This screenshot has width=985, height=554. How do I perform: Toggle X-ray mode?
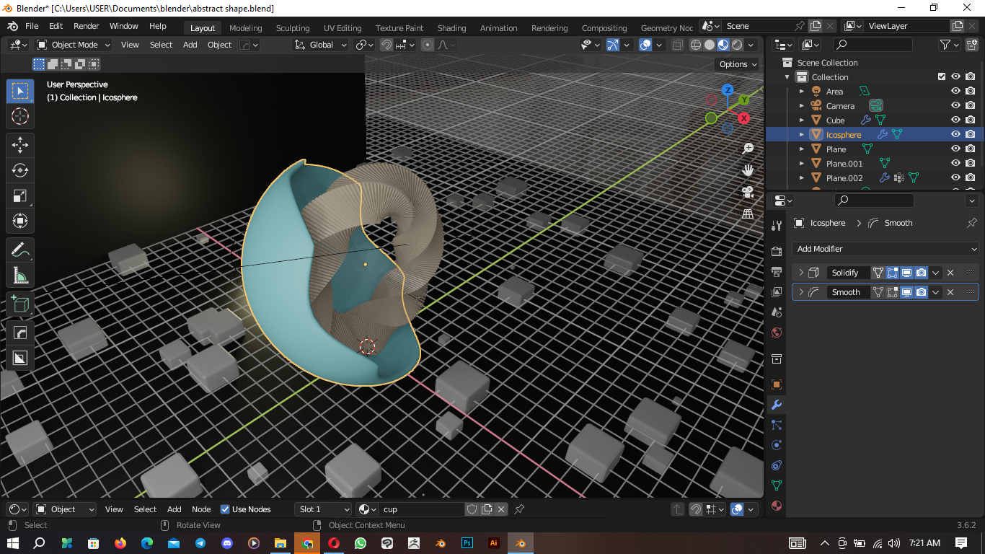(x=677, y=45)
